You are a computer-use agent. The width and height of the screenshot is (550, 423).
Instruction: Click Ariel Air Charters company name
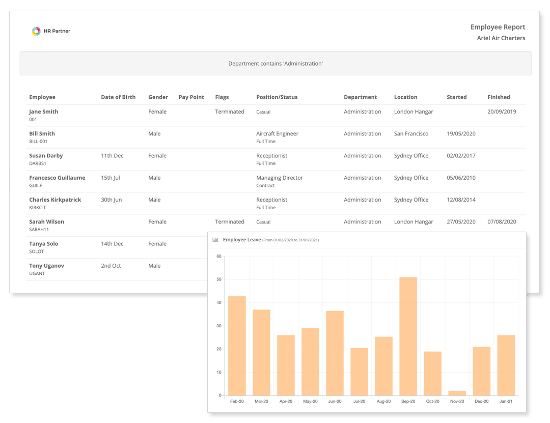point(501,38)
